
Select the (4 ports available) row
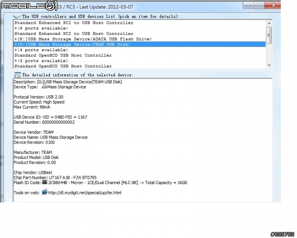pyautogui.click(x=140, y=50)
